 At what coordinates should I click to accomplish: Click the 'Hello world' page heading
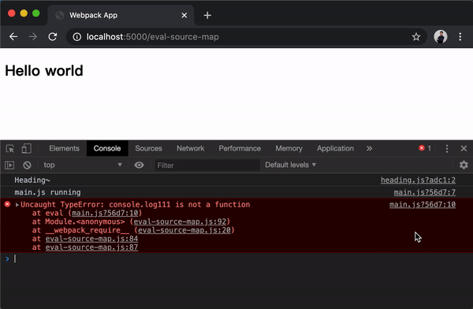coord(44,71)
